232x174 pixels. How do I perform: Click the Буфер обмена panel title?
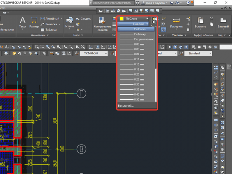203,35
